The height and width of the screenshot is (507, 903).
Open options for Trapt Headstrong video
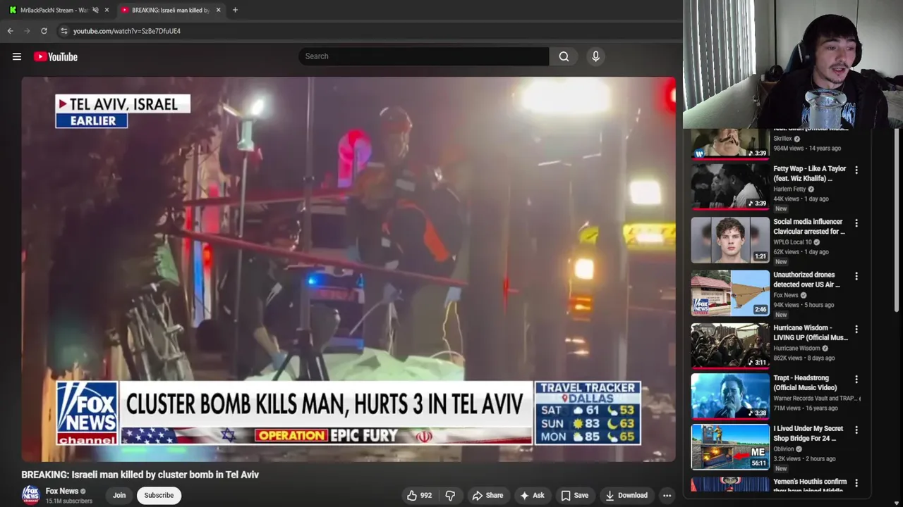tap(856, 379)
